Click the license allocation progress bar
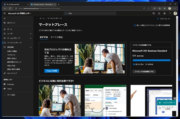 pos(152,60)
